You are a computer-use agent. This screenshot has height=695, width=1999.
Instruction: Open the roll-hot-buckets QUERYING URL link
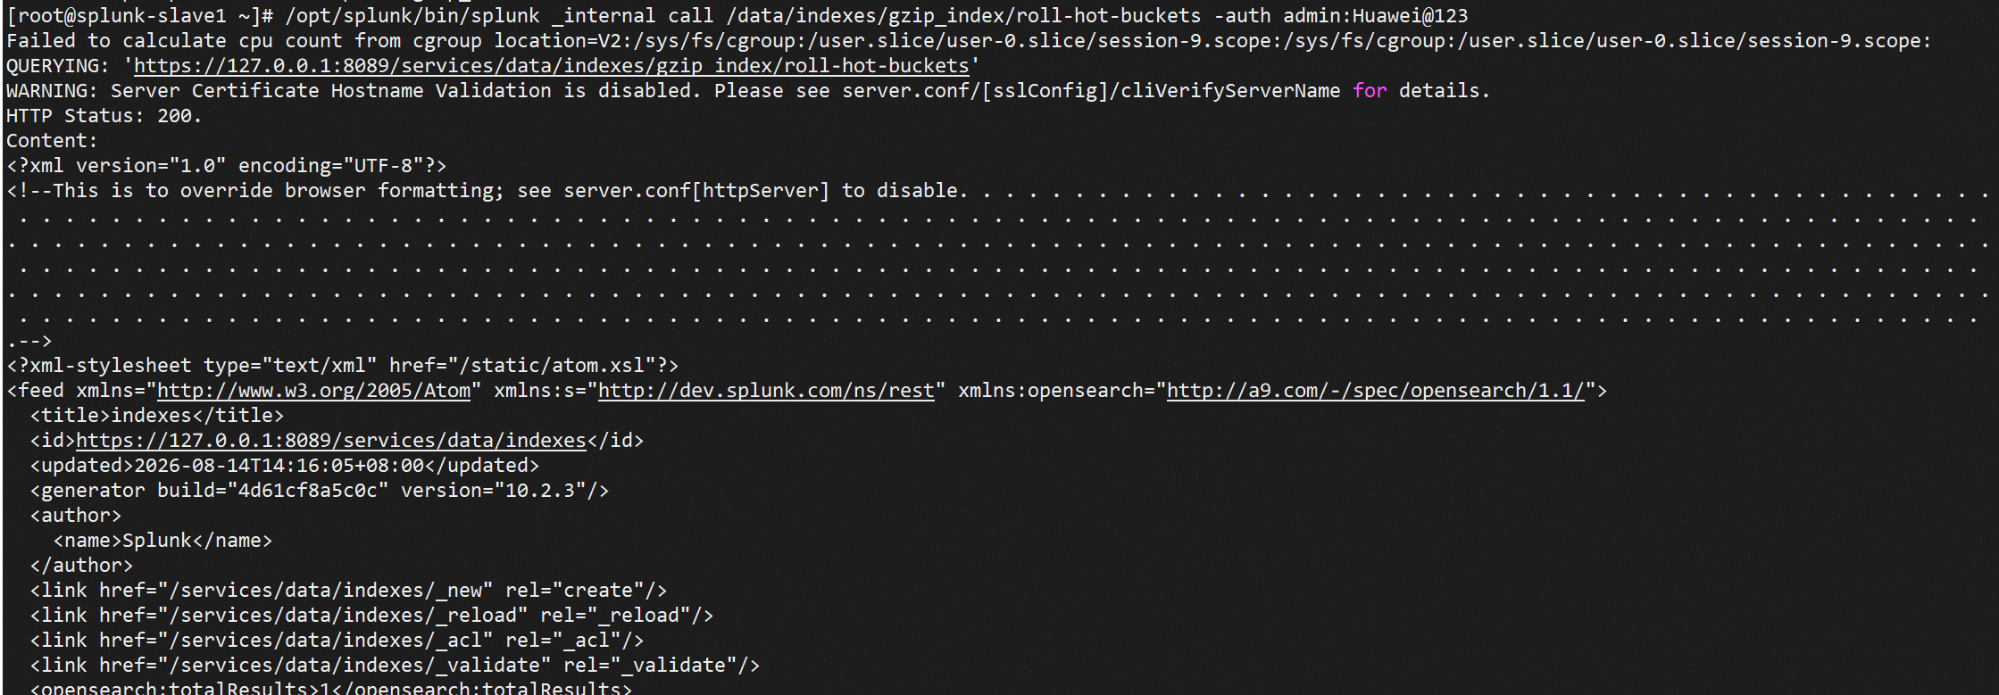click(x=551, y=66)
